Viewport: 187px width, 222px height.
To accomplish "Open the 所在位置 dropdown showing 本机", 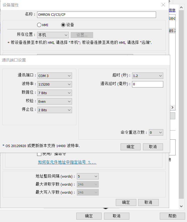I will [x=53, y=35].
